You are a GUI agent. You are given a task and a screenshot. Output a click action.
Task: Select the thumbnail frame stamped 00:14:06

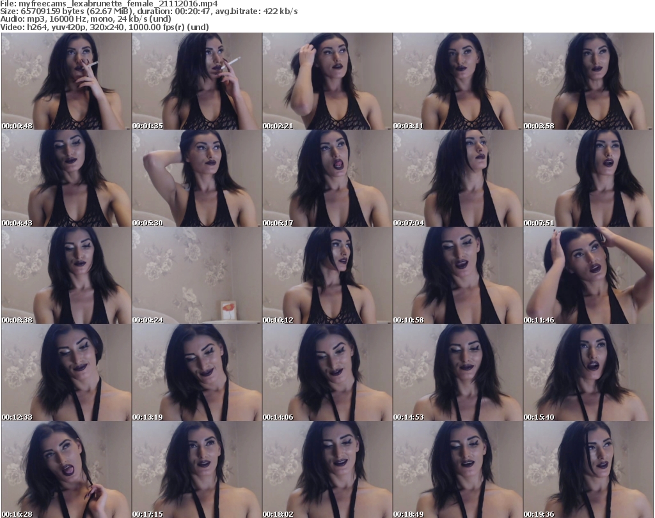[327, 372]
